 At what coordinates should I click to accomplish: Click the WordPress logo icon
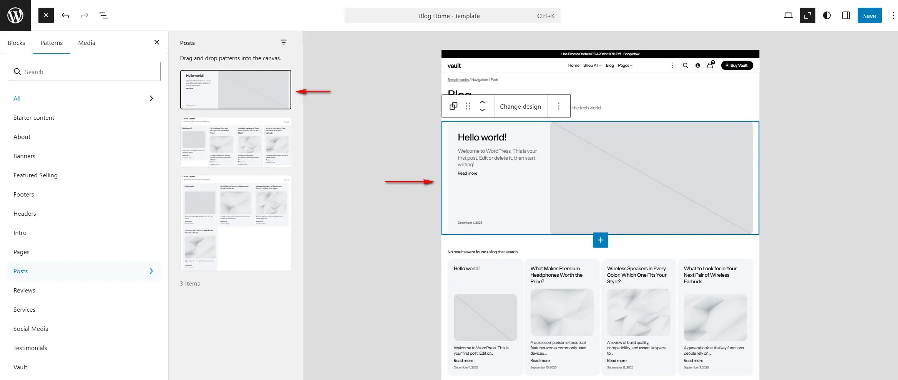[15, 15]
